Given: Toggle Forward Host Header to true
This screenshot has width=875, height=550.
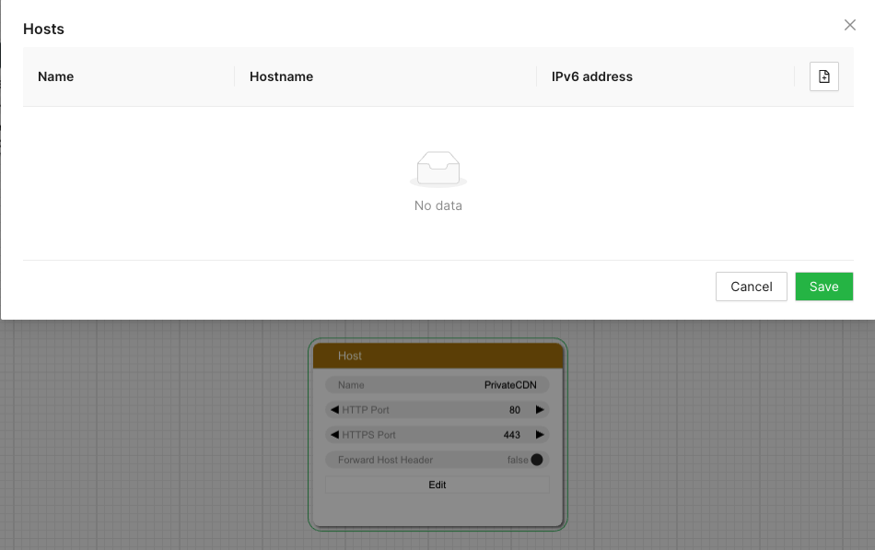Looking at the screenshot, I should (537, 459).
